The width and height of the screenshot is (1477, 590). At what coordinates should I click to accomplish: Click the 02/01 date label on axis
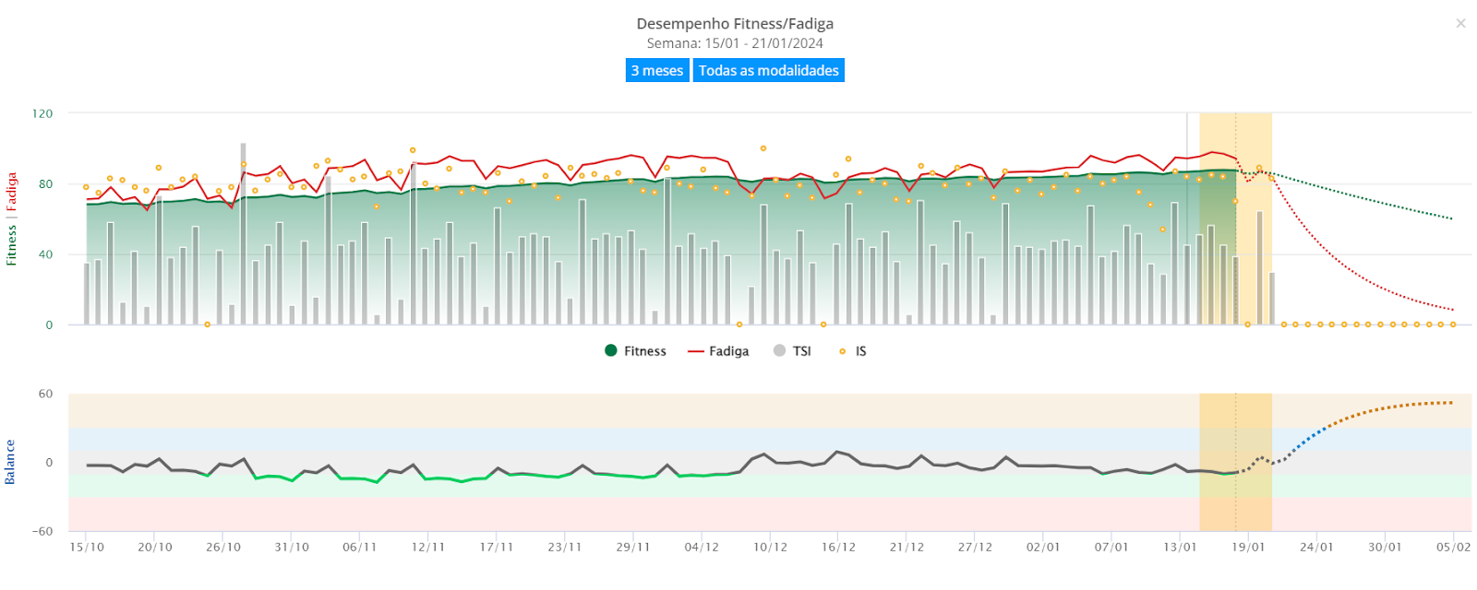[1043, 547]
